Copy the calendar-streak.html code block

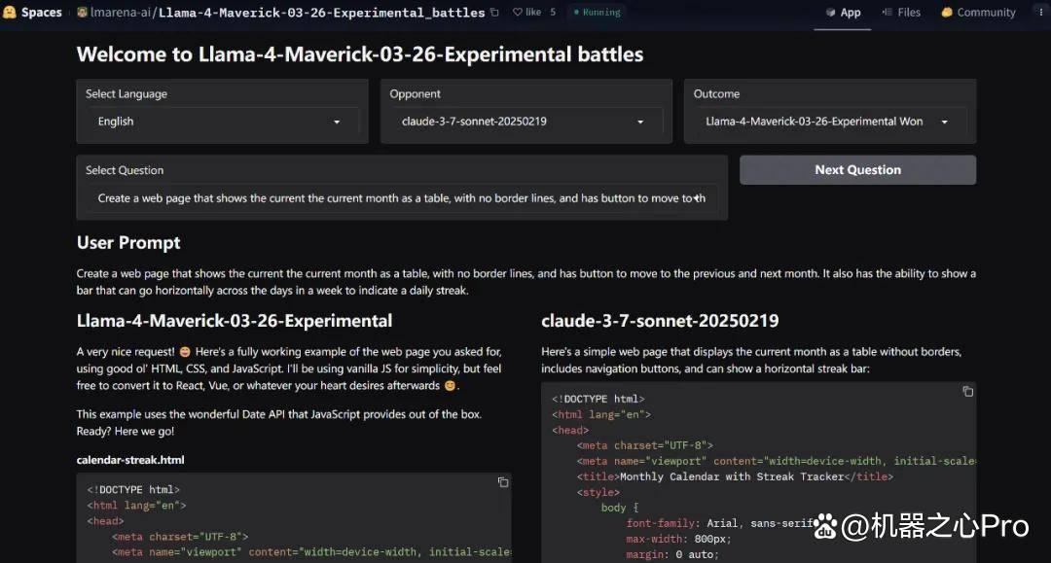[x=503, y=482]
